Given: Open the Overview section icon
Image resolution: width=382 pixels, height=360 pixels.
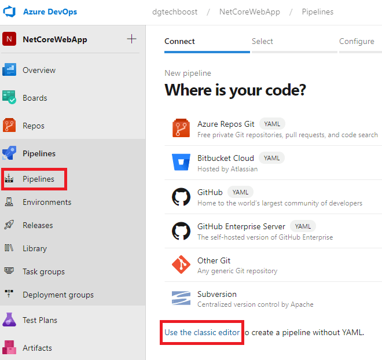Looking at the screenshot, I should [x=10, y=70].
